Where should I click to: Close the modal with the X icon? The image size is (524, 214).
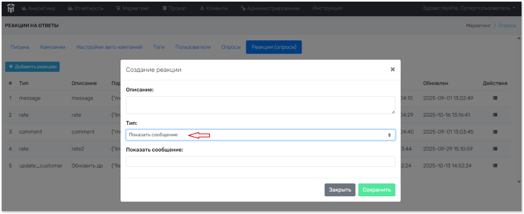point(392,69)
